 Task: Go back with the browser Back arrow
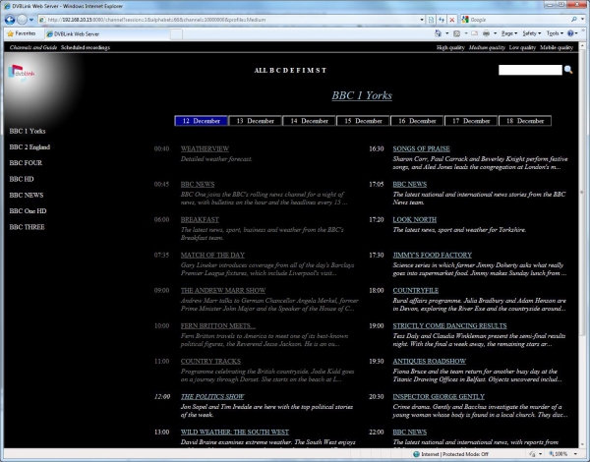point(10,20)
